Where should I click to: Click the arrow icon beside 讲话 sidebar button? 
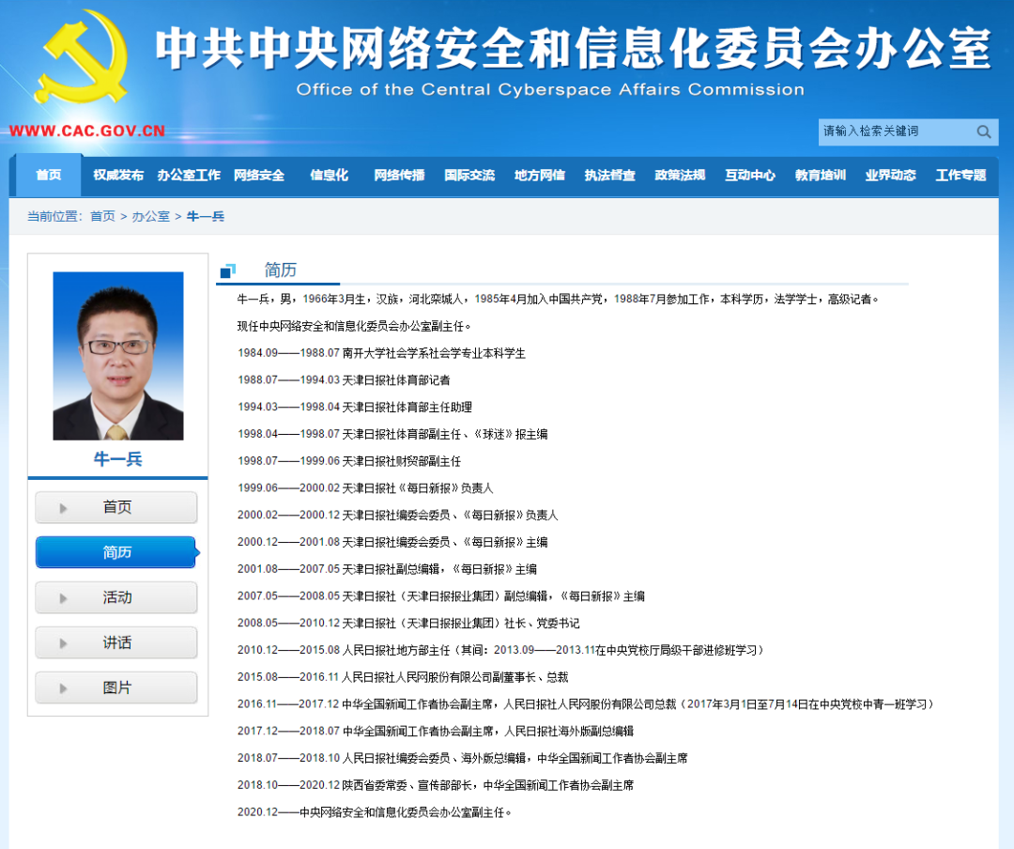click(x=64, y=643)
